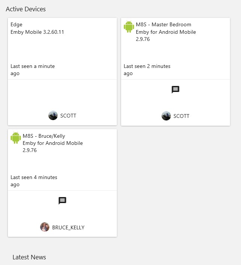241x265 pixels.
Task: Click SCOTT's avatar on the Master Bedroom card
Action: click(x=166, y=116)
